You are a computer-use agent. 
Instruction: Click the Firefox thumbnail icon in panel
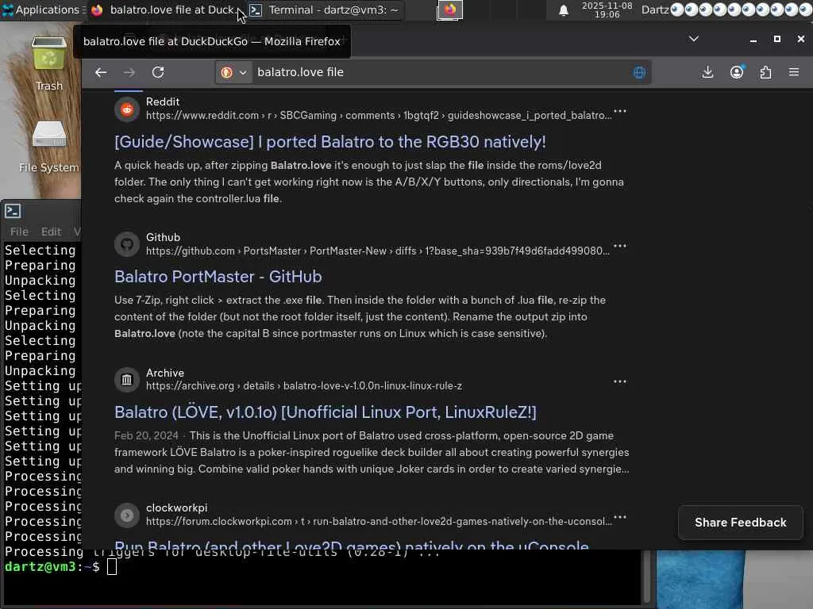(x=449, y=10)
